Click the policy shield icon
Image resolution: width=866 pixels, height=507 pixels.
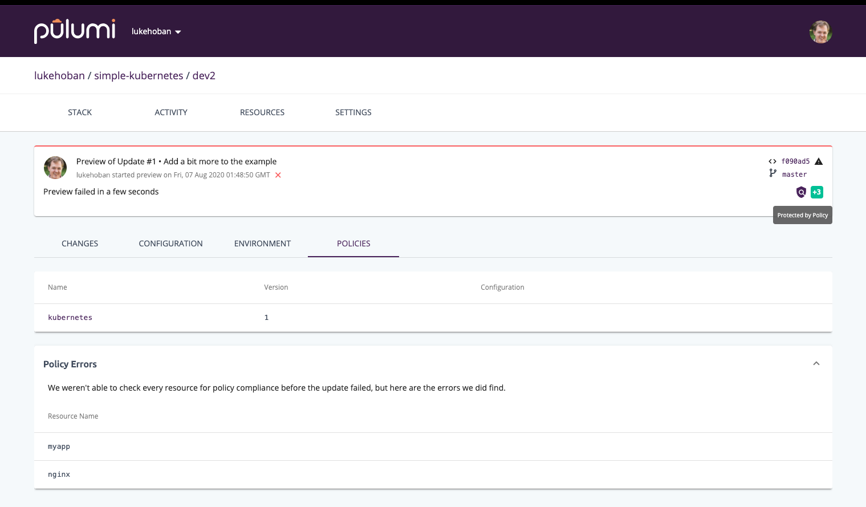(801, 192)
